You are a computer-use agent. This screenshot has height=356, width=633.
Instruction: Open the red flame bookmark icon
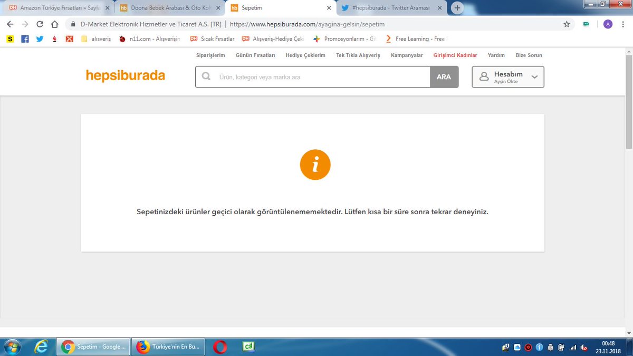tap(54, 39)
